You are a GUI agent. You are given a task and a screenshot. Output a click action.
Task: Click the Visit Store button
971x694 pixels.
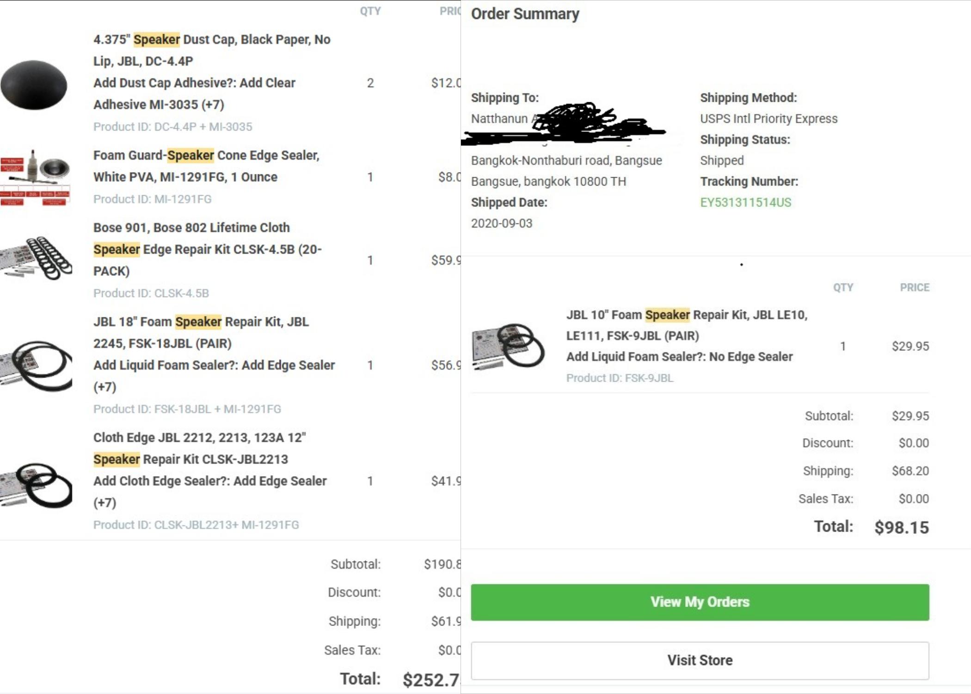[x=700, y=660]
